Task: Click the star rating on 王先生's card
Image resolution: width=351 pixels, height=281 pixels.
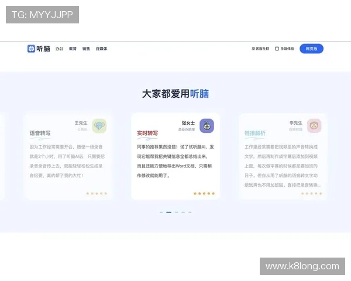Action: click(x=97, y=193)
